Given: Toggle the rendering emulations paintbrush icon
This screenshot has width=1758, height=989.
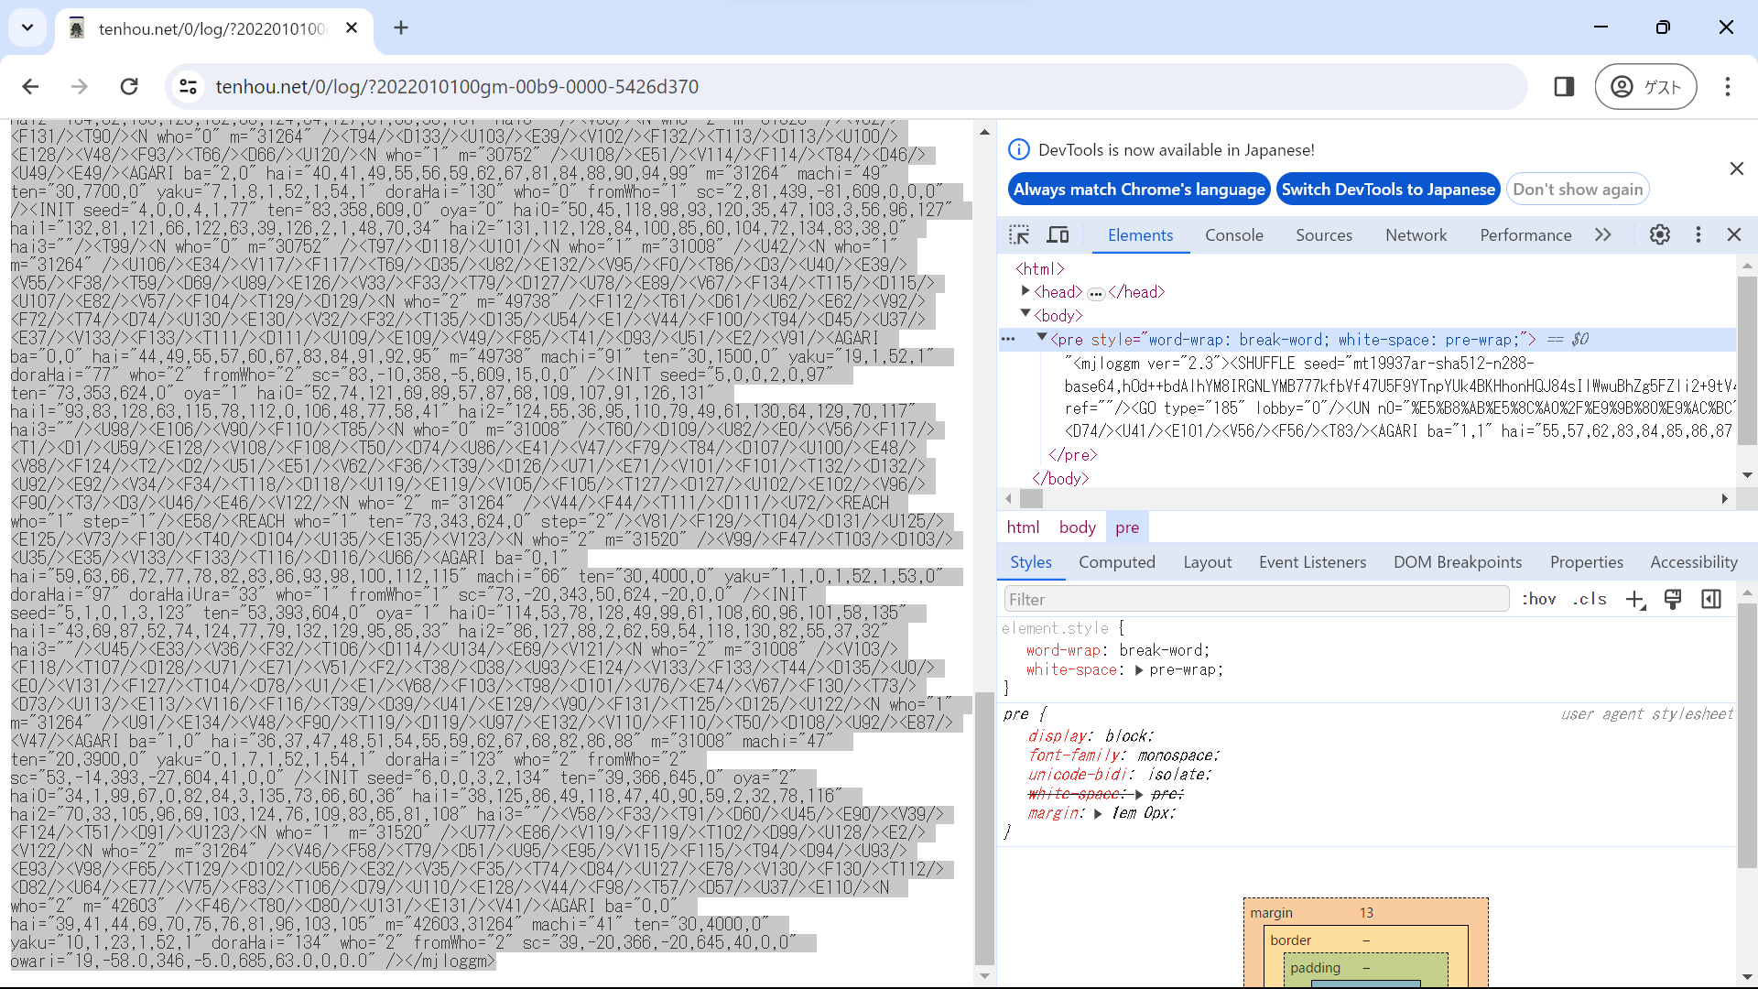Looking at the screenshot, I should (1672, 599).
